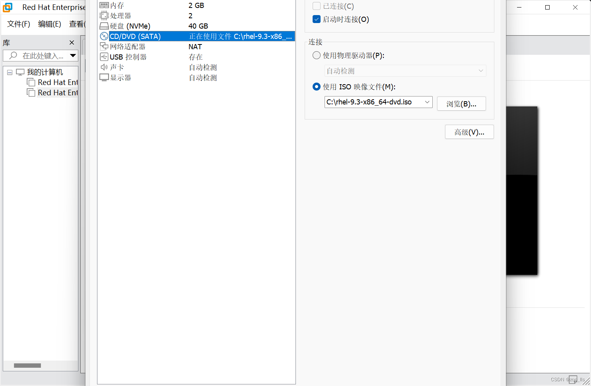Uncheck 启动时连接(O) checkbox

(x=317, y=19)
